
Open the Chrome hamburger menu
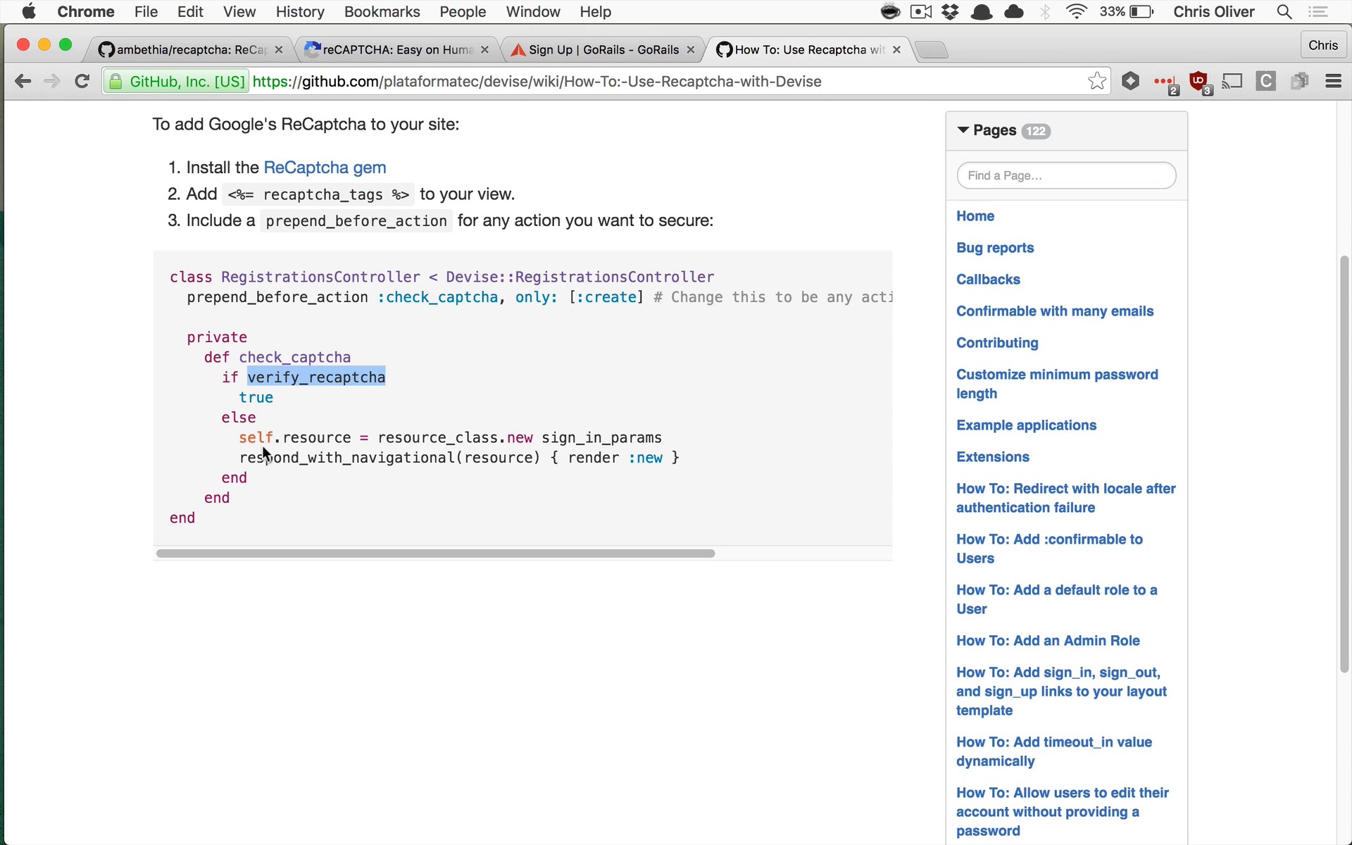tap(1333, 81)
